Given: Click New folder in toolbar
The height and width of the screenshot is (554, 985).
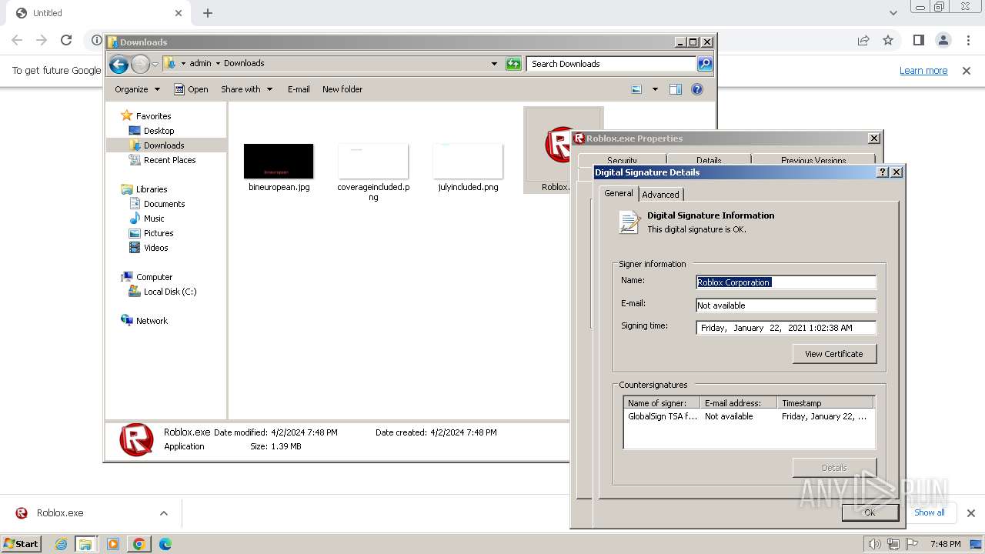Looking at the screenshot, I should point(342,89).
